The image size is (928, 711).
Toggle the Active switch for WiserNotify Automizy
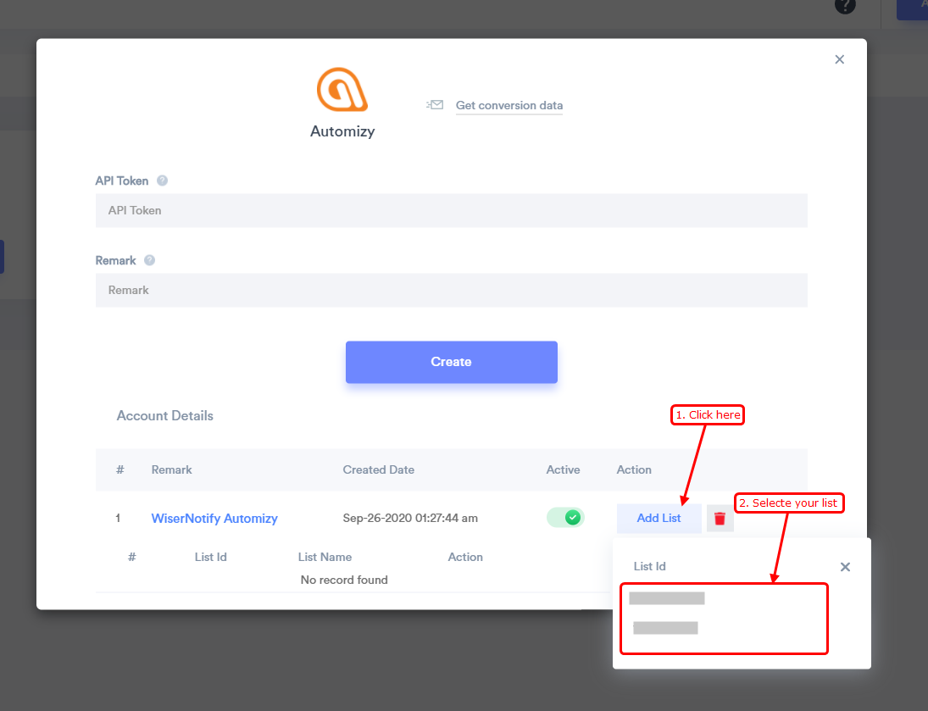(565, 517)
